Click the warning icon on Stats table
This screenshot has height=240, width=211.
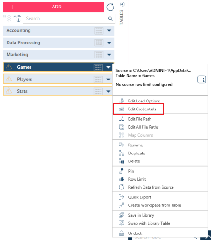[9, 91]
